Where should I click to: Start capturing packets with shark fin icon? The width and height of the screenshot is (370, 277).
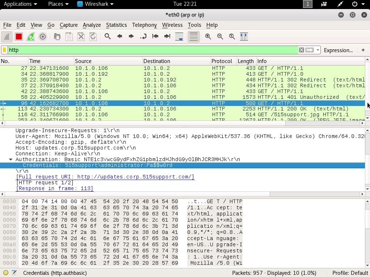click(x=7, y=37)
